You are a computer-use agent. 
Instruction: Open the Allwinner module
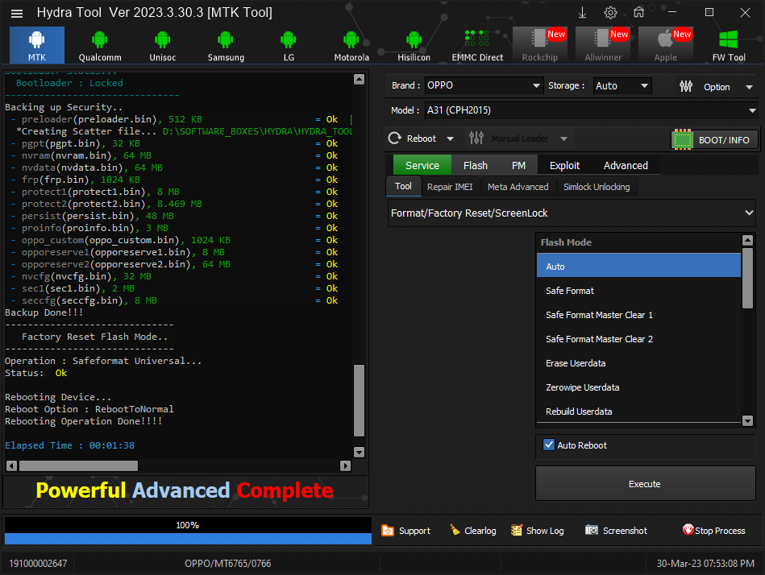click(602, 45)
